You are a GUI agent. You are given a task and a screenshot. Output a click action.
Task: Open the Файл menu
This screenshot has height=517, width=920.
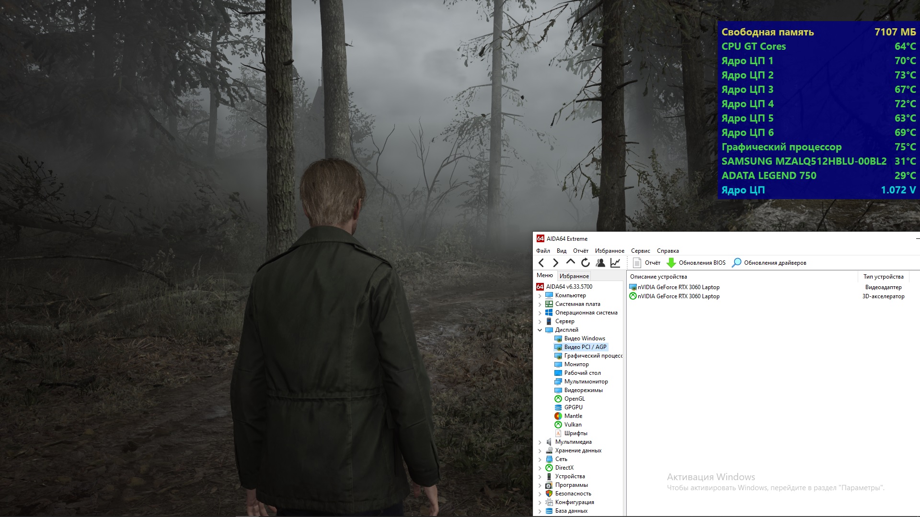[x=543, y=251]
